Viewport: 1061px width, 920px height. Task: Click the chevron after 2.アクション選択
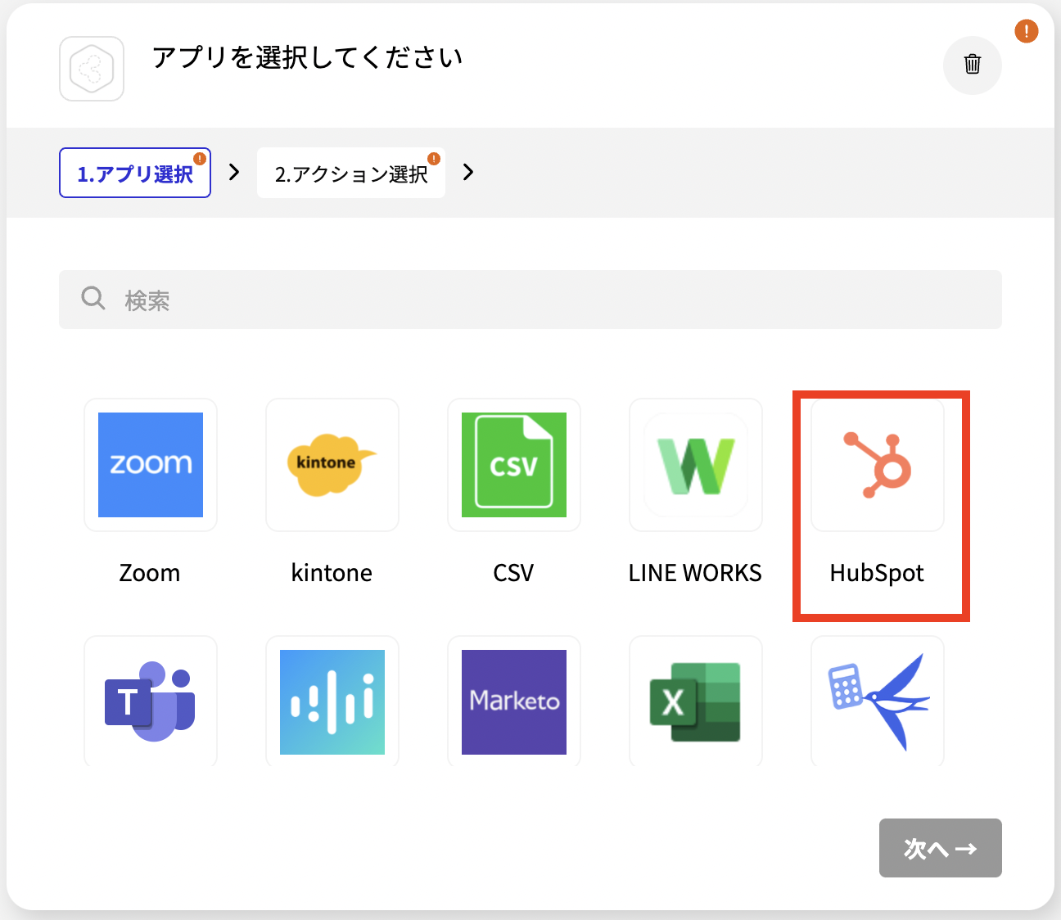468,172
